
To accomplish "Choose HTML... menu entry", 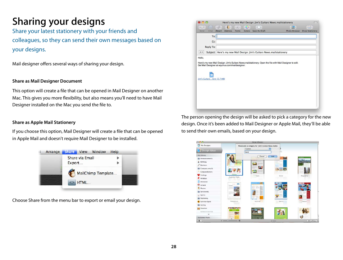I will pyautogui.click(x=92, y=182).
